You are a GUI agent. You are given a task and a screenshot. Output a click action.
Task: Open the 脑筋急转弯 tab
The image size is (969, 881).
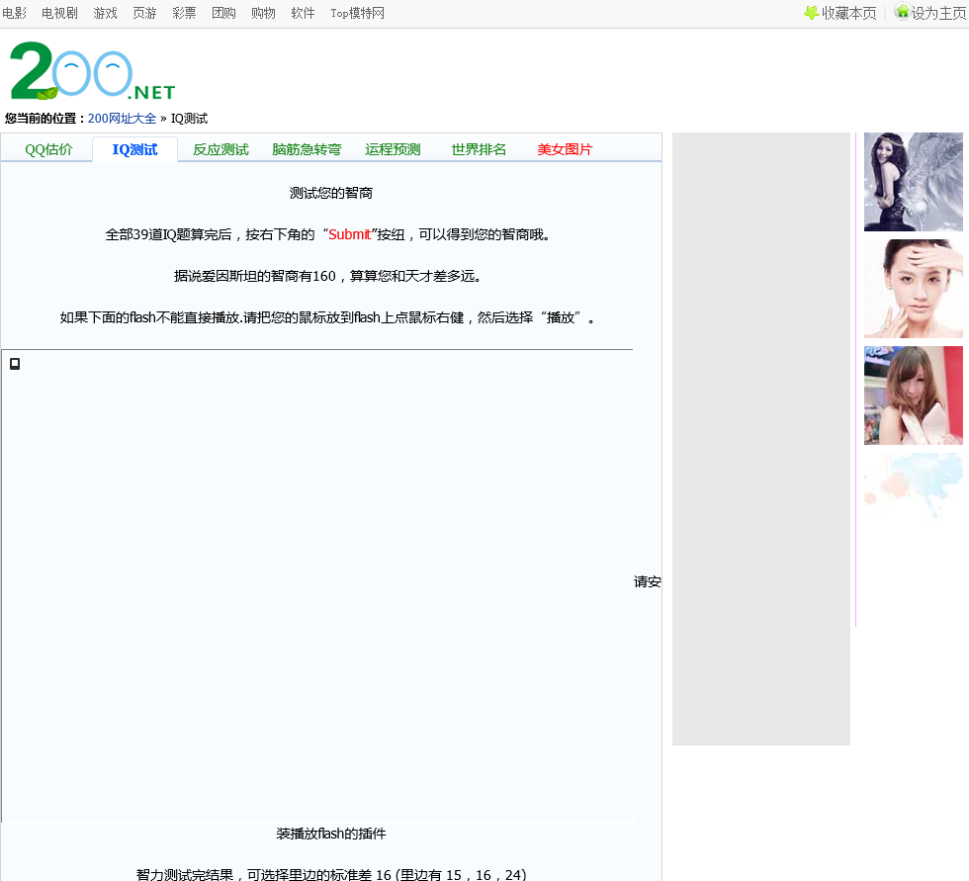pyautogui.click(x=307, y=149)
